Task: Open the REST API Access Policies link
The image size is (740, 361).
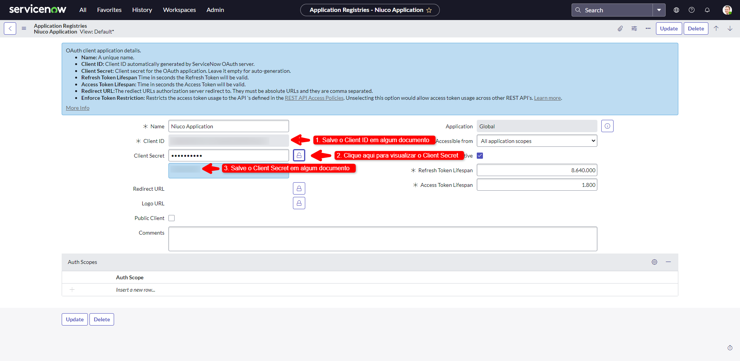Action: 314,98
